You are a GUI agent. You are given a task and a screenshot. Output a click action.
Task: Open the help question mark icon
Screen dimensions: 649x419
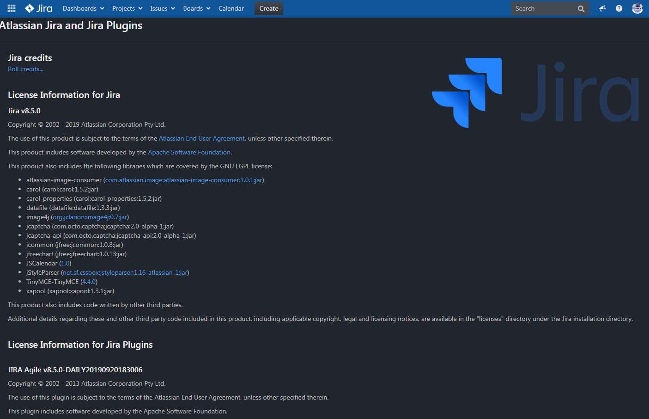pos(619,8)
